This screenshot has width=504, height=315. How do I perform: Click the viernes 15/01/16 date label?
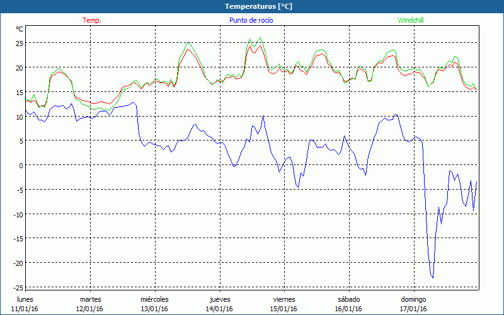284,304
